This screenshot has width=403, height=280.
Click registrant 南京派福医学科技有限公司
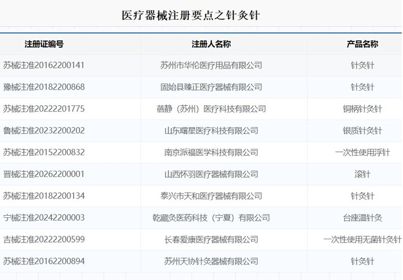coord(211,152)
